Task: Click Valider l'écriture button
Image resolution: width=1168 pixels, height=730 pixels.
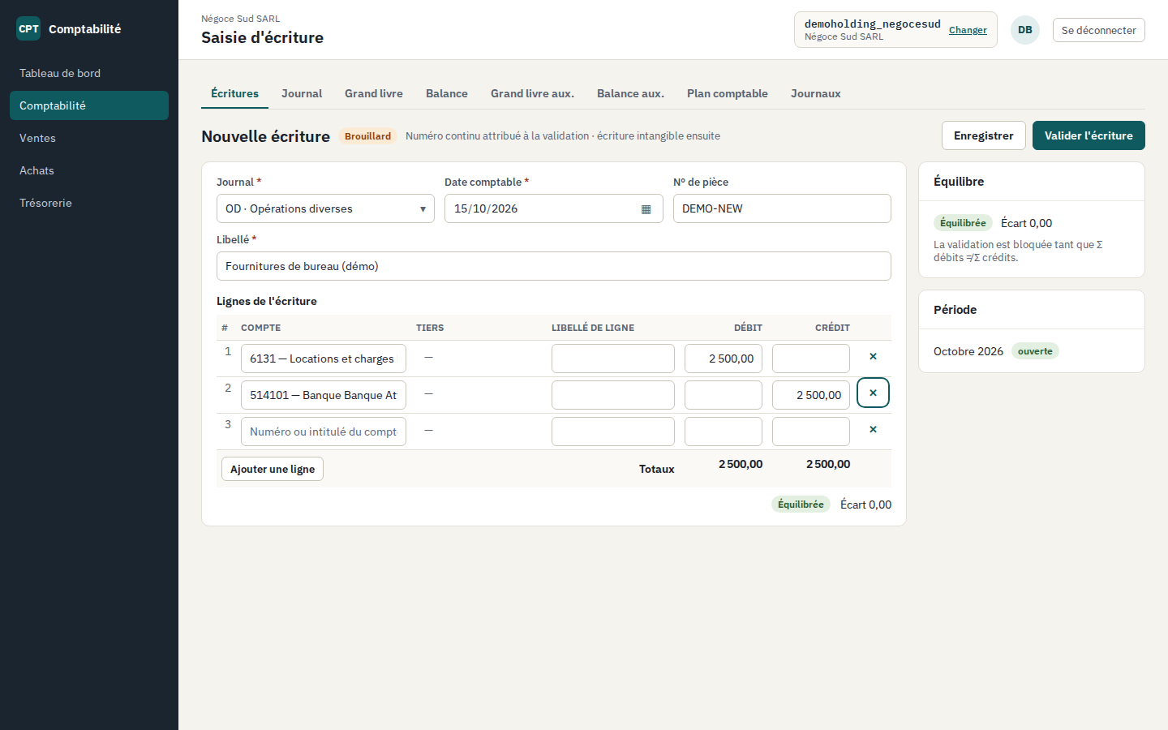Action: tap(1089, 135)
